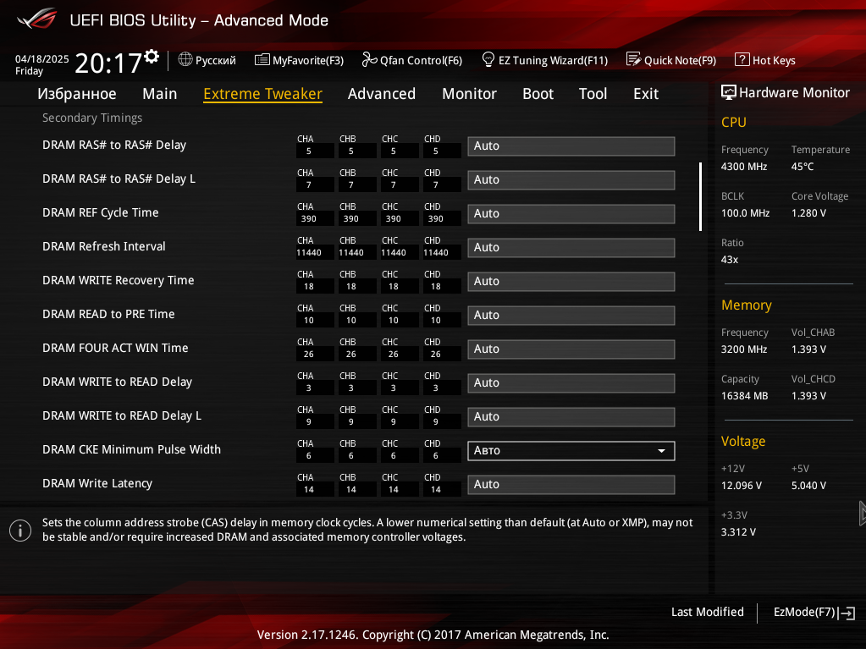Click the Qfan Control(F6) label
Image resolution: width=866 pixels, height=649 pixels.
pyautogui.click(x=421, y=60)
